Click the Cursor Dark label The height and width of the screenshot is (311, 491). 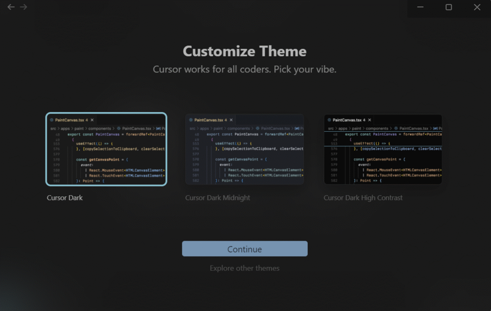(x=65, y=198)
